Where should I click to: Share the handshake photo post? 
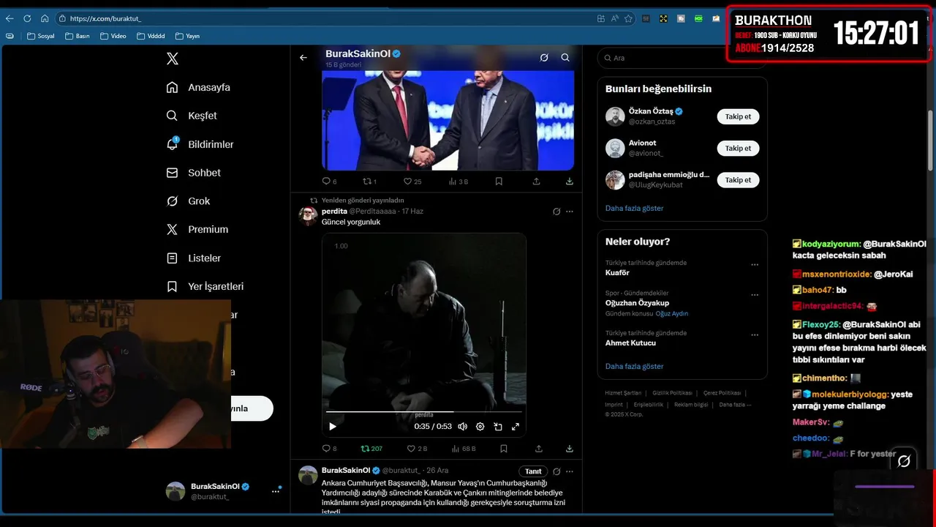pos(537,182)
